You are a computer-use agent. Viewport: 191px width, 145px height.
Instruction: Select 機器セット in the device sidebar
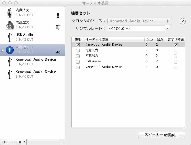pyautogui.click(x=32, y=50)
